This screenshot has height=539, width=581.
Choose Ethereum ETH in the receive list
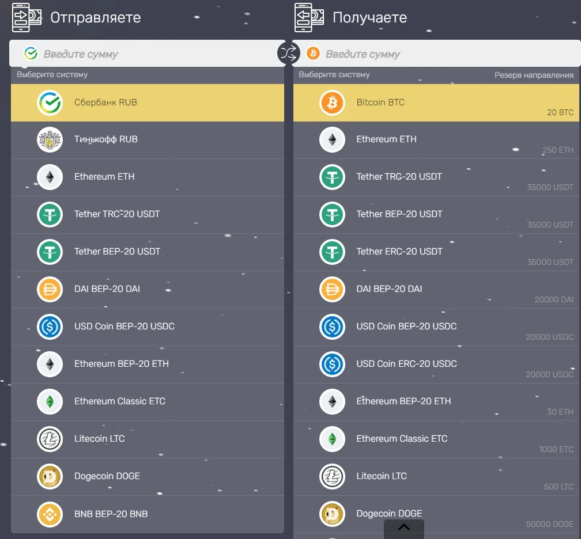pyautogui.click(x=436, y=140)
